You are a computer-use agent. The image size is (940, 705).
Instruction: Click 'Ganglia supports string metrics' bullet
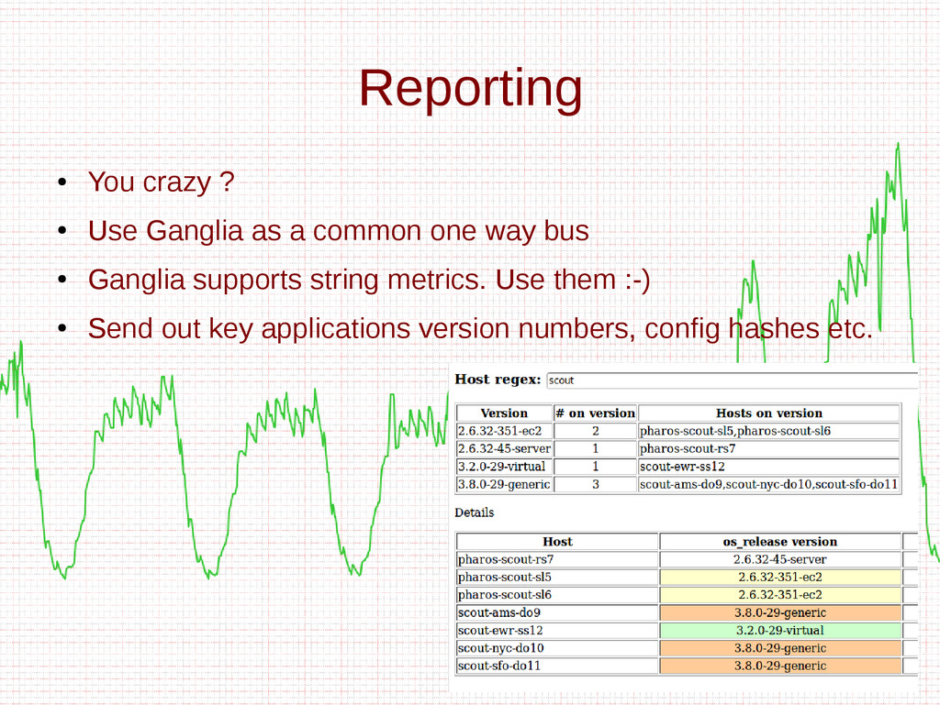369,281
